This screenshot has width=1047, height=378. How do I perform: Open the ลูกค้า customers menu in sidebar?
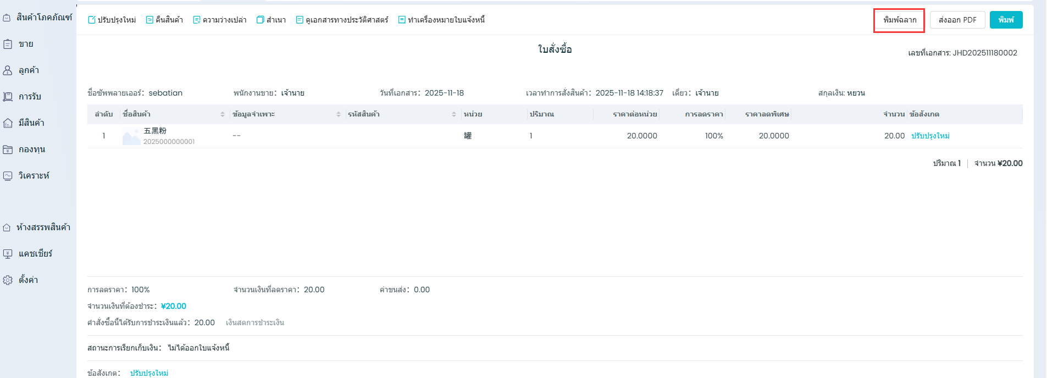pyautogui.click(x=28, y=70)
